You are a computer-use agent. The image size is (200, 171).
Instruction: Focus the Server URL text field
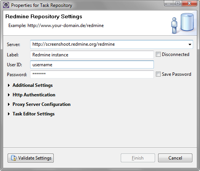click(109, 44)
